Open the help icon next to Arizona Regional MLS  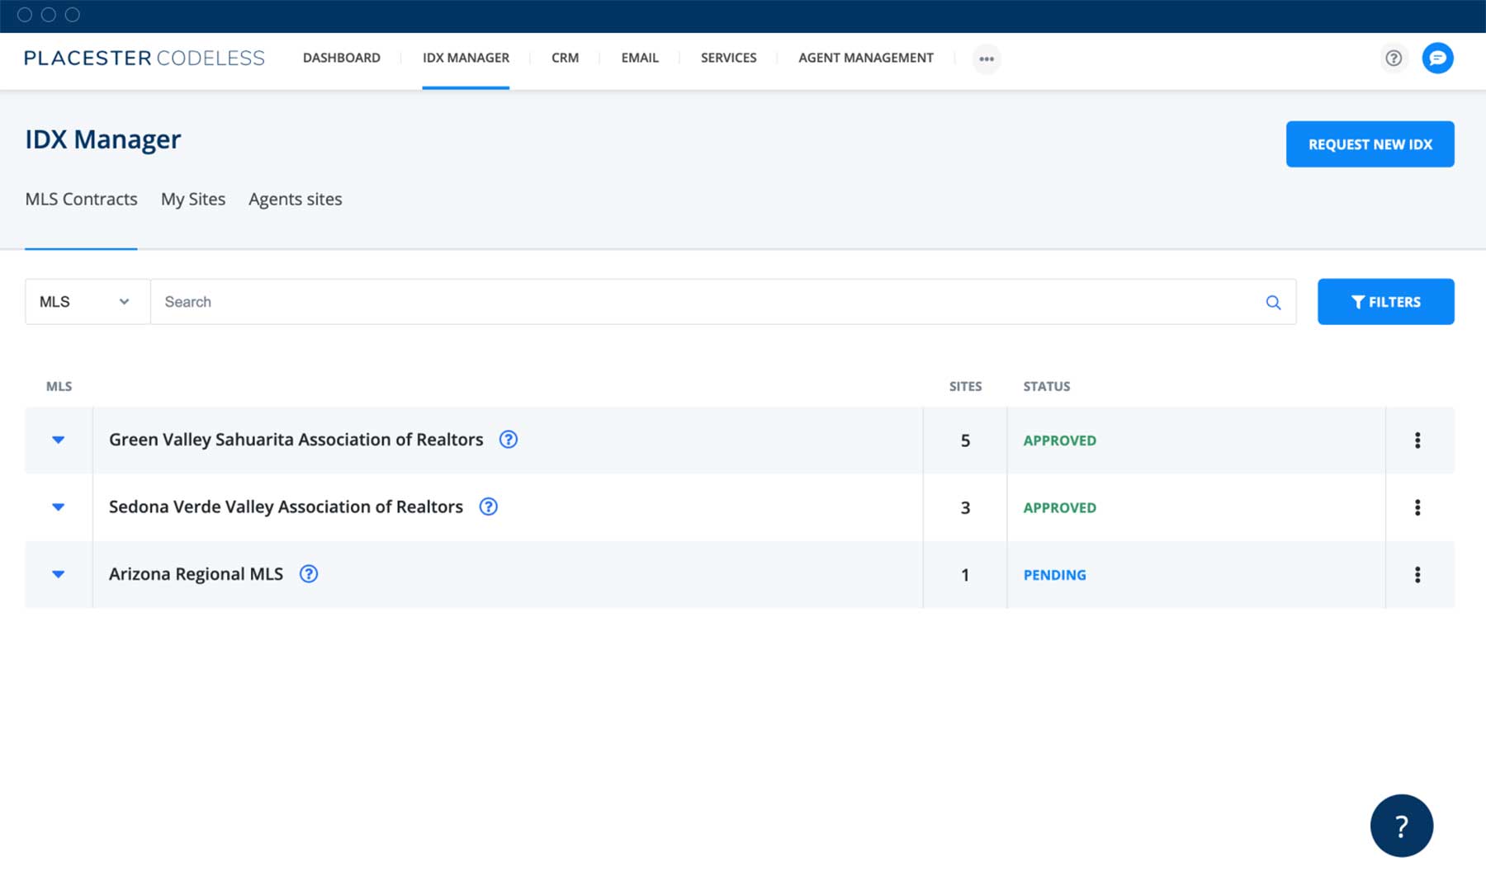pos(308,573)
